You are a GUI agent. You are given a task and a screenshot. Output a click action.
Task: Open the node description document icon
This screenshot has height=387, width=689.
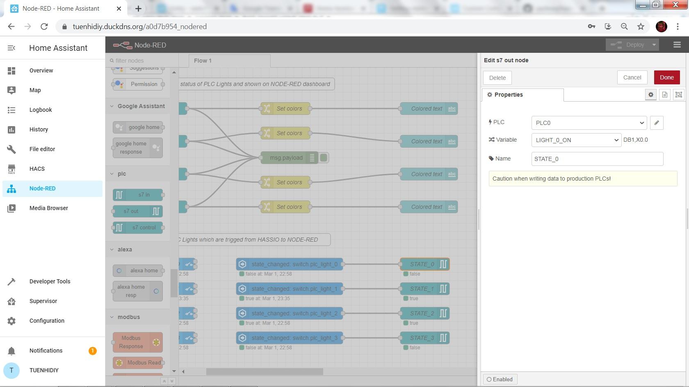[x=664, y=94]
